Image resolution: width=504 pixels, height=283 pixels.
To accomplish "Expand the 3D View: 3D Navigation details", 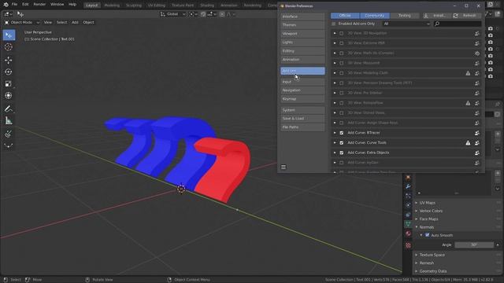I will pyautogui.click(x=335, y=33).
